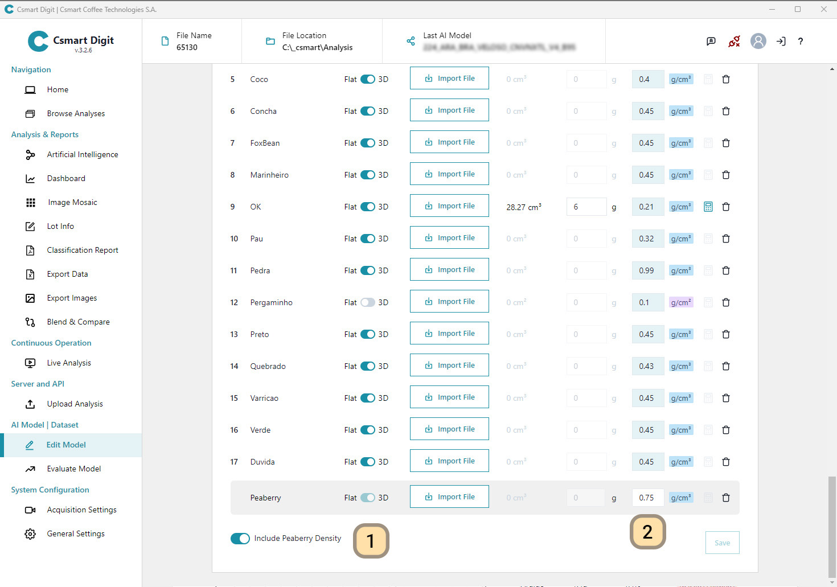The width and height of the screenshot is (837, 587).
Task: Click the weight input field for OK
Action: point(586,207)
